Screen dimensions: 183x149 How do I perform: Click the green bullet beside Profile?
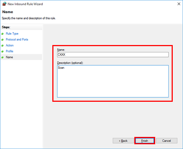tap(2, 51)
